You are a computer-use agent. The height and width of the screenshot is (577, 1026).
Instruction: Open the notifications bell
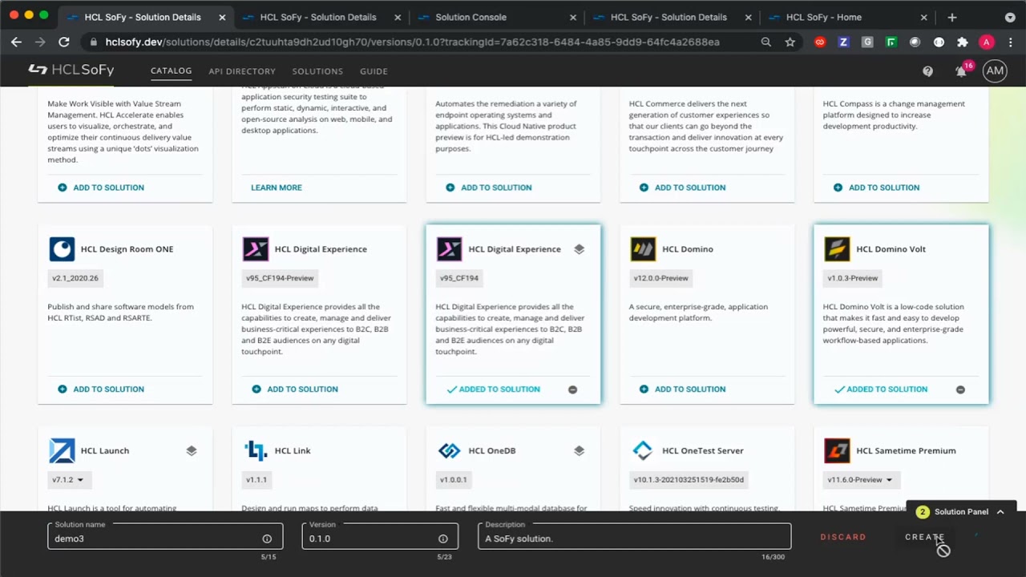(x=960, y=71)
